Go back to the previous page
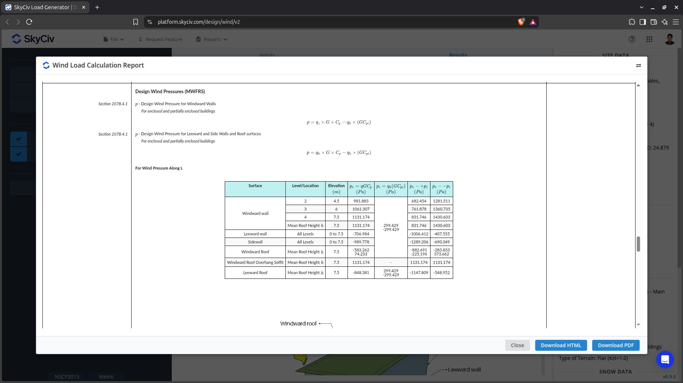683x383 pixels. point(7,22)
